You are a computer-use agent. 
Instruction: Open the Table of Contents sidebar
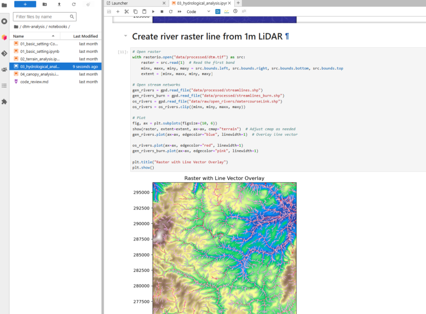click(x=5, y=86)
